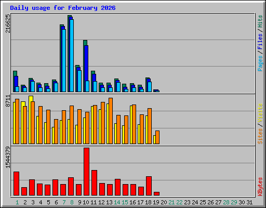266x208 pixels.
Task: Click the dark-blue Files bar for day 10
Action: coord(86,63)
